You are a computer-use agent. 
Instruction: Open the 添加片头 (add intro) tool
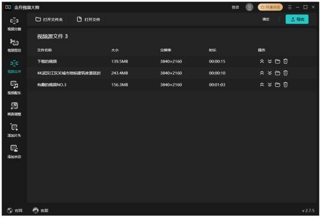click(x=14, y=130)
